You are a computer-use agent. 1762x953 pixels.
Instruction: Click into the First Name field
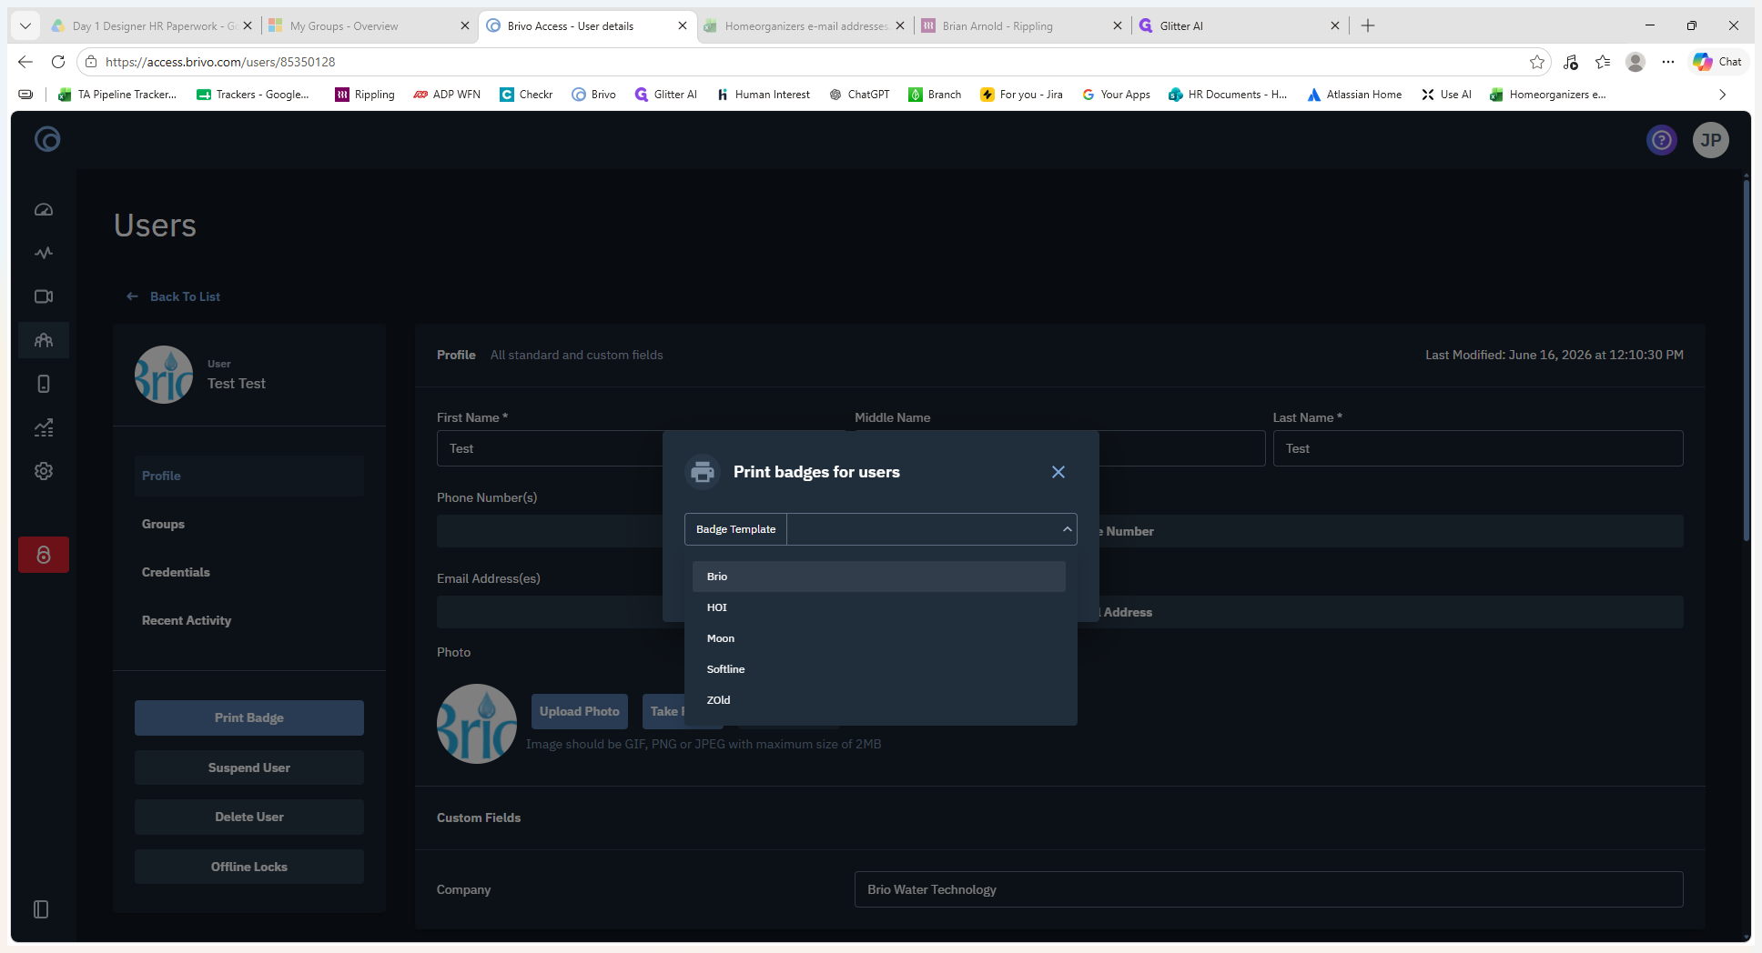tap(550, 448)
